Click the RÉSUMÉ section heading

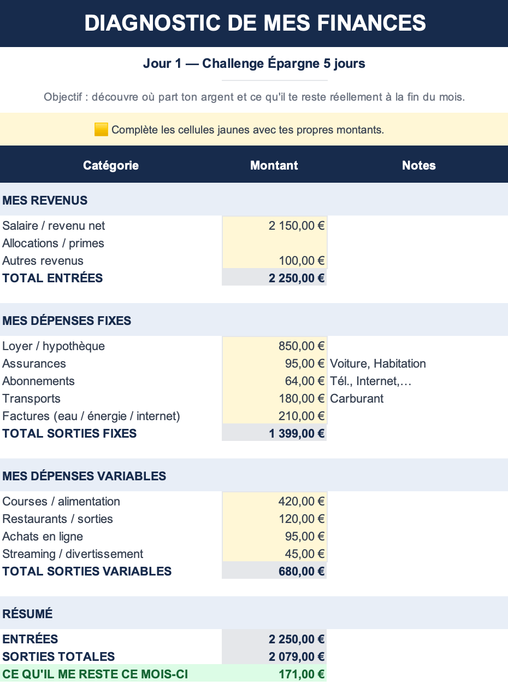27,614
